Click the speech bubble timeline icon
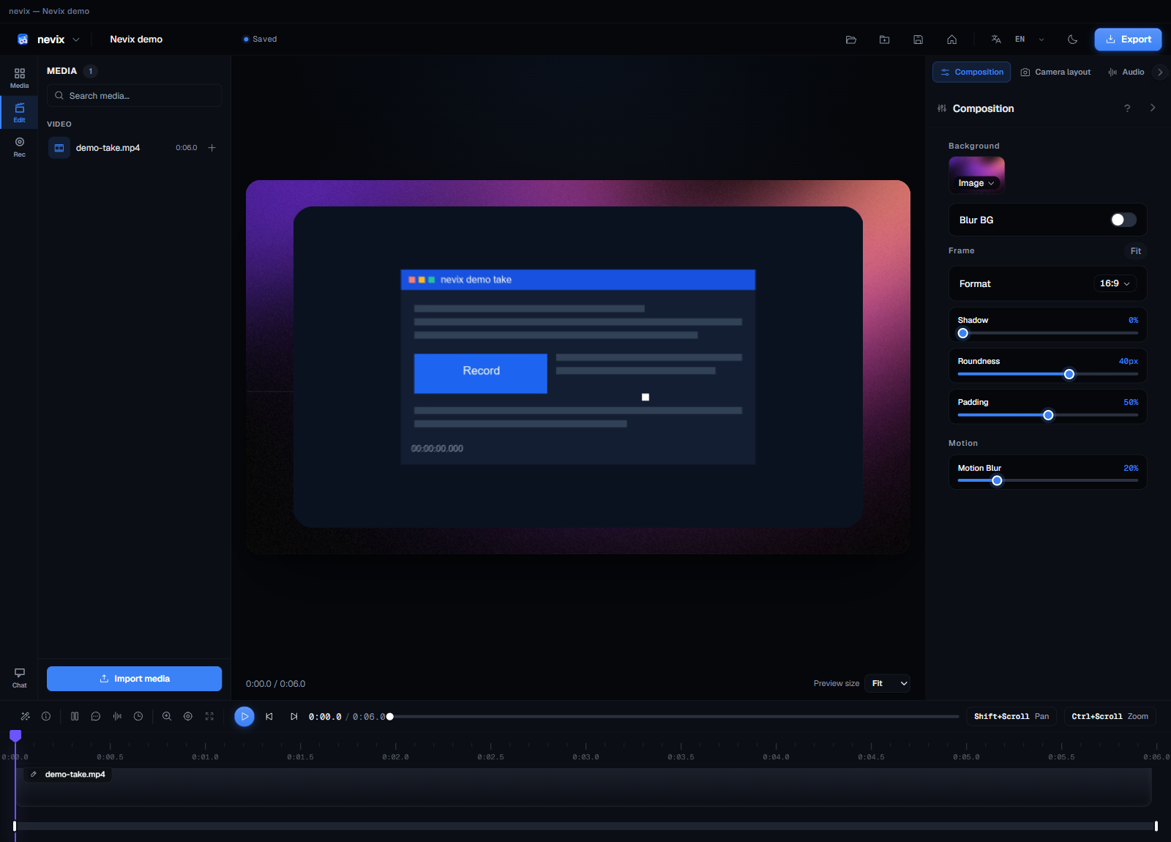Image resolution: width=1171 pixels, height=842 pixels. click(96, 716)
